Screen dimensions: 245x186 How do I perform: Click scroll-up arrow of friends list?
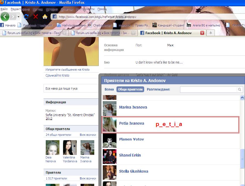(242, 98)
